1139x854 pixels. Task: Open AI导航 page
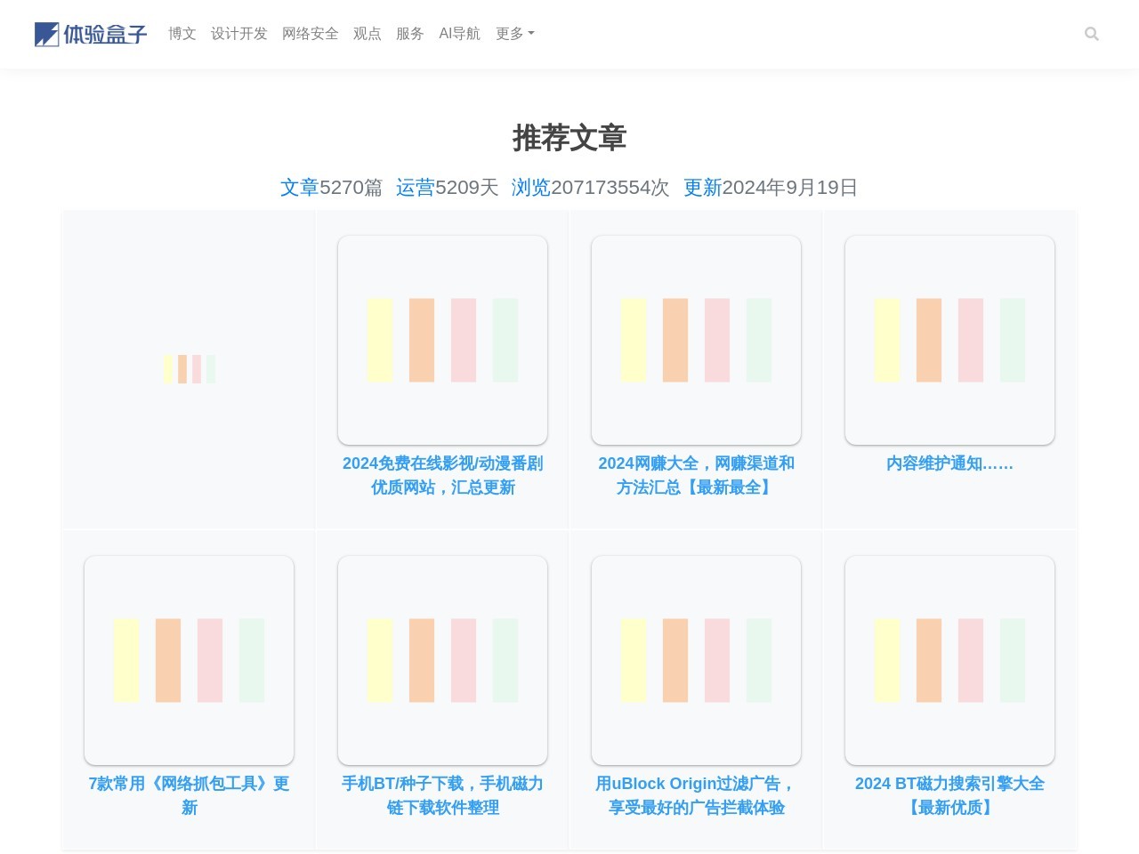pos(459,34)
